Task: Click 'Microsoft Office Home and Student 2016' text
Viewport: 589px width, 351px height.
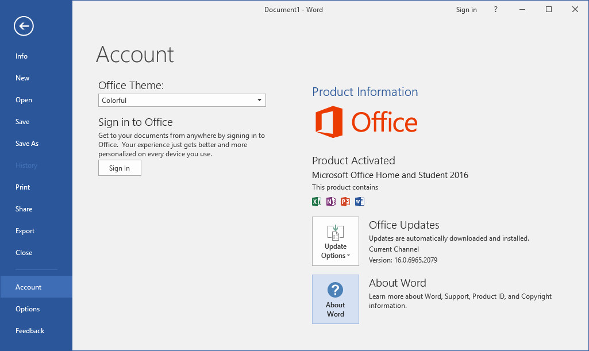Action: click(390, 175)
